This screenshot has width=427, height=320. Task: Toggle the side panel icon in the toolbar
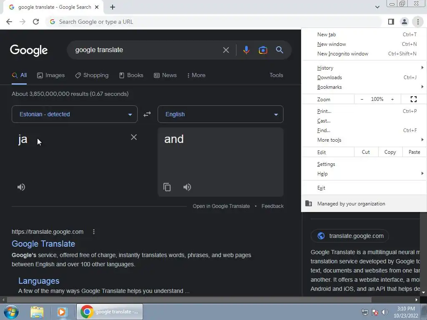[x=391, y=22]
